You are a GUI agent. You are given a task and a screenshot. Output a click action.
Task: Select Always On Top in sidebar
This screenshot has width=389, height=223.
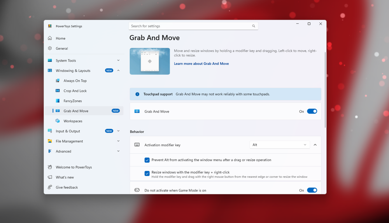pos(84,81)
